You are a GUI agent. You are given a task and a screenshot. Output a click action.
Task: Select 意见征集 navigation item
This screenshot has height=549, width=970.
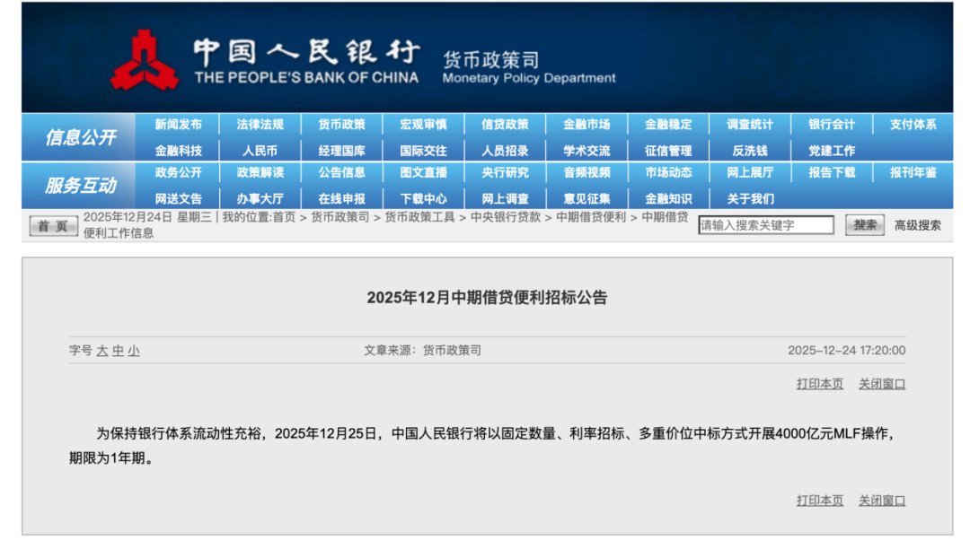(586, 199)
